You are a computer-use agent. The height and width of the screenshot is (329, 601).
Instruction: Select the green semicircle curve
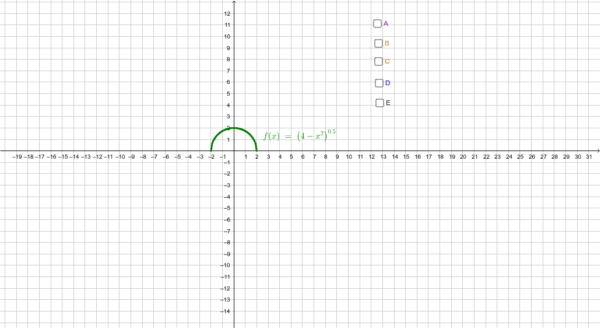point(234,128)
